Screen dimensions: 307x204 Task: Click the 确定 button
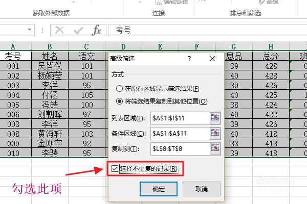click(x=159, y=189)
